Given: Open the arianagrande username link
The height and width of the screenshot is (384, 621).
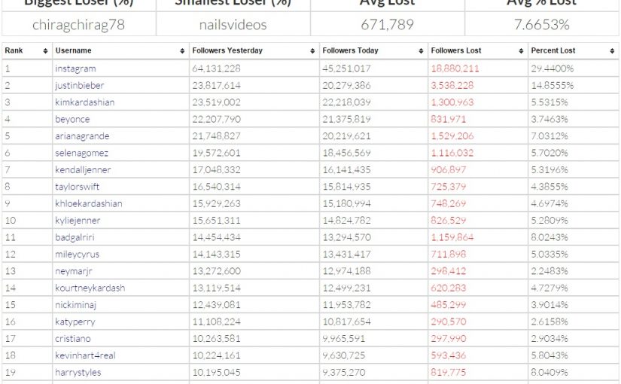Looking at the screenshot, I should 82,136.
